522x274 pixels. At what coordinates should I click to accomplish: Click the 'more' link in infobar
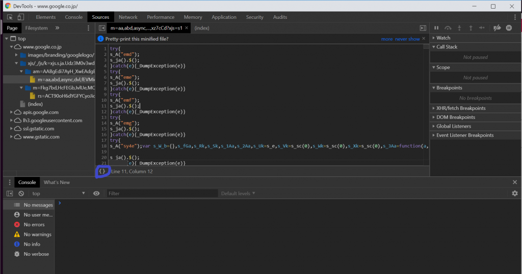pos(387,39)
